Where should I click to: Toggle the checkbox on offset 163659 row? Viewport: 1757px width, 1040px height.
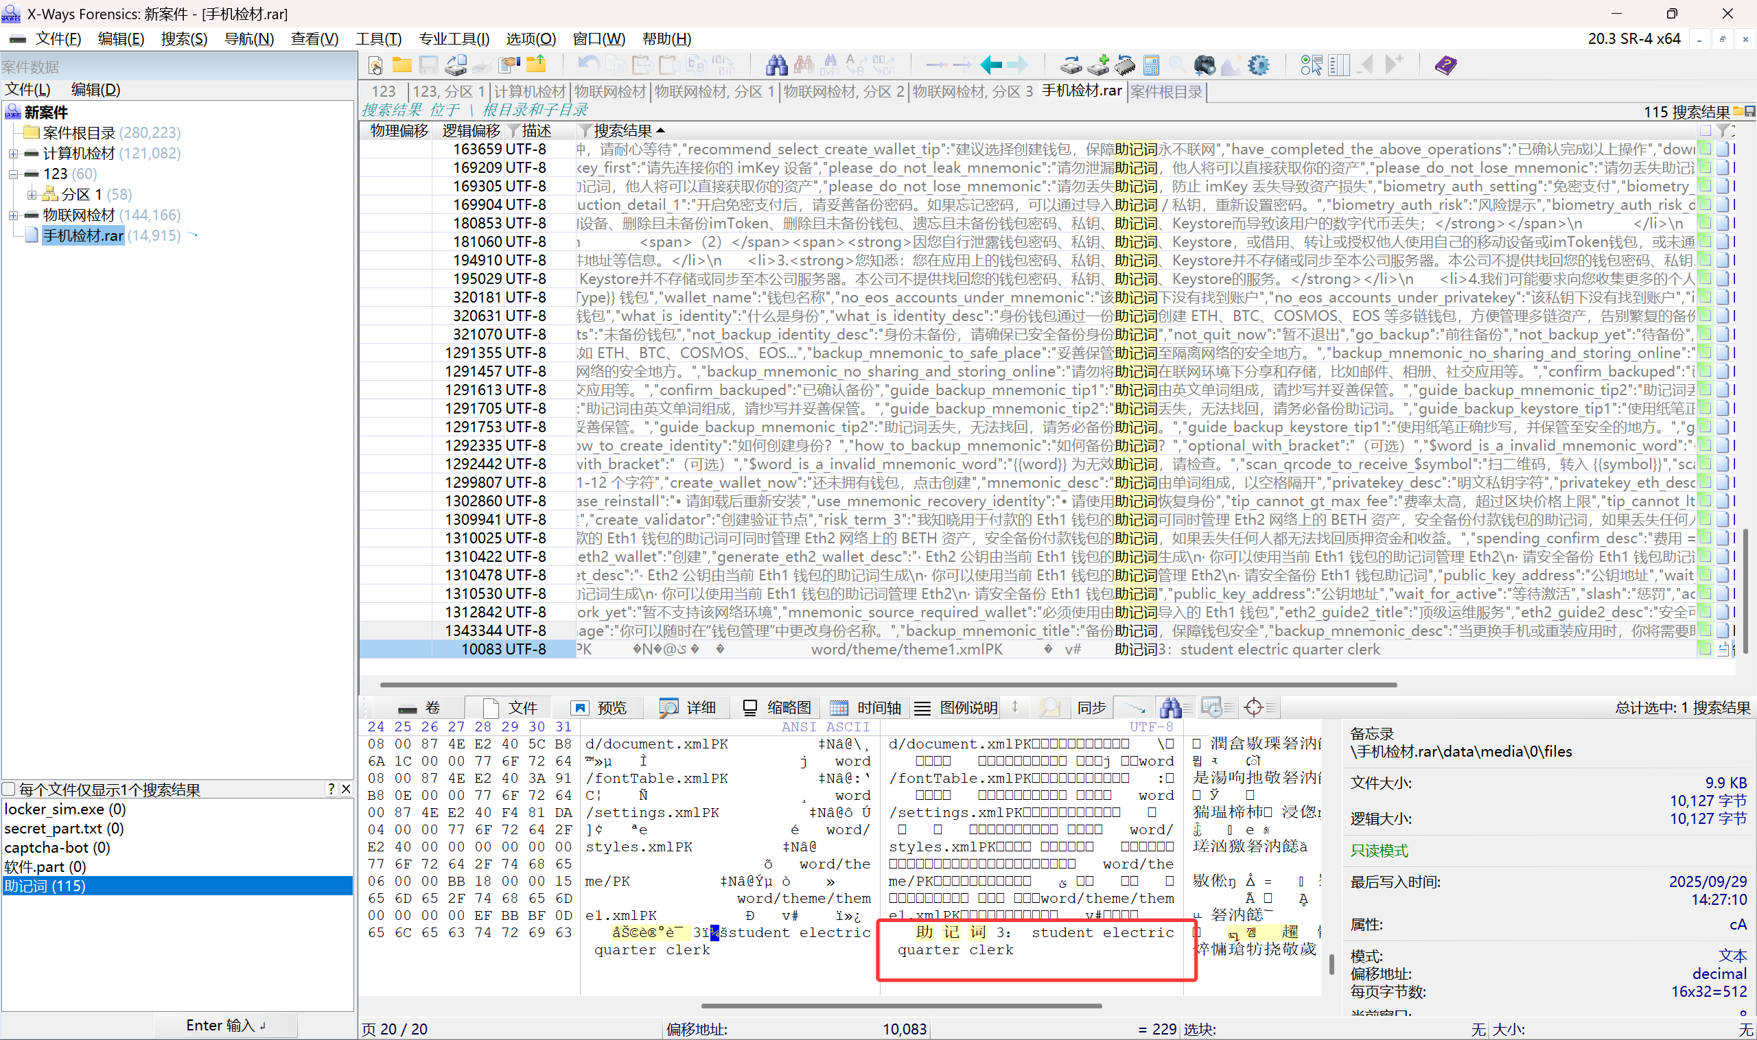point(1705,150)
